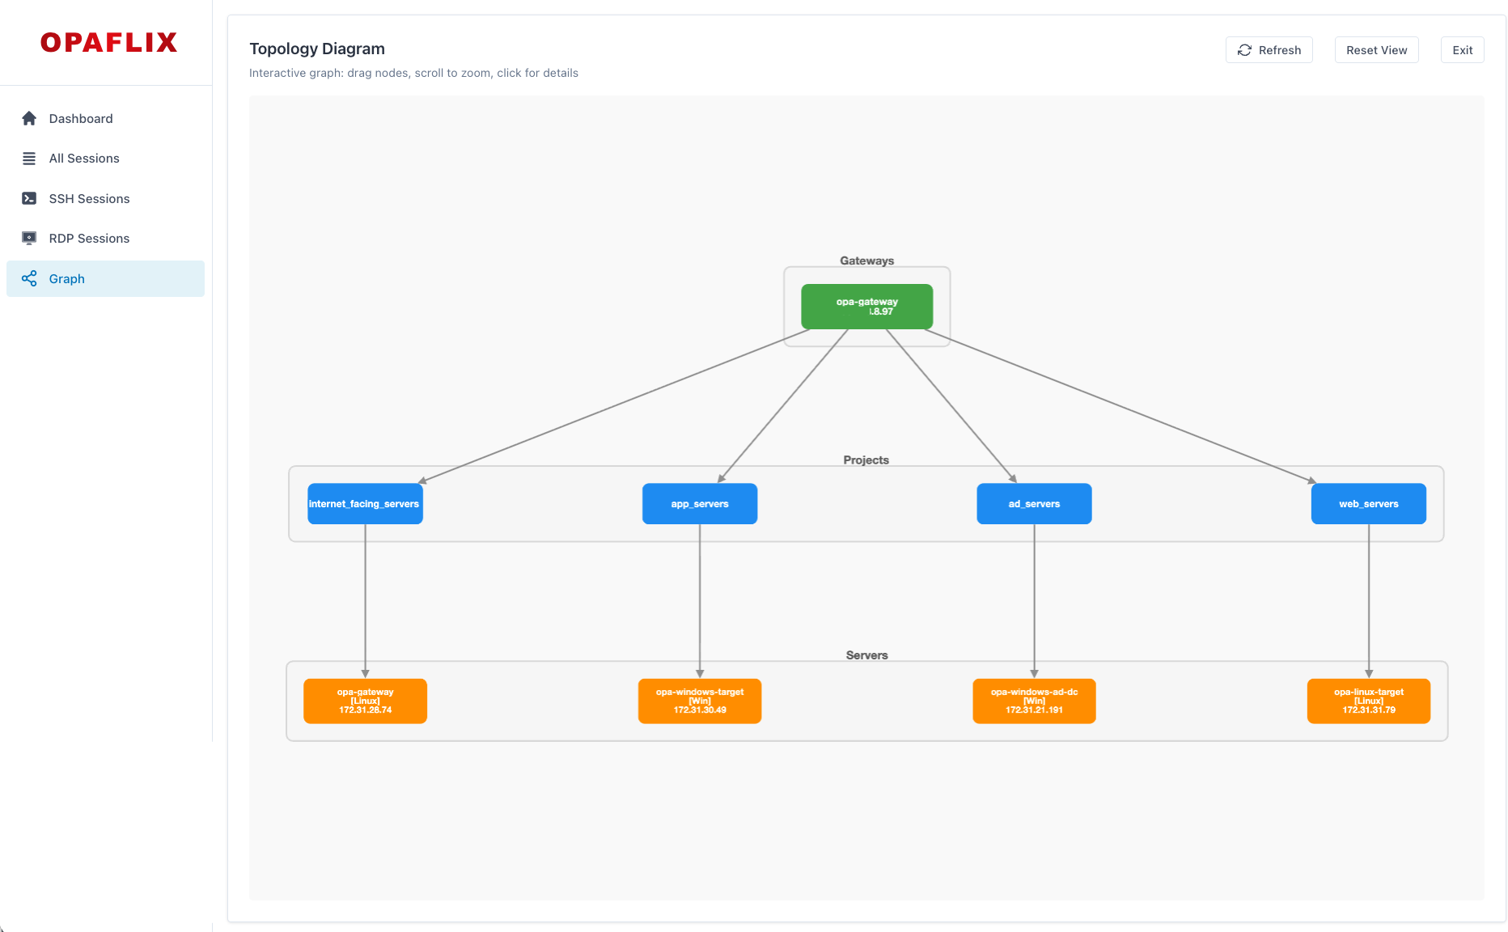Open SSH Sessions via terminal icon
The width and height of the screenshot is (1508, 932).
pos(29,198)
